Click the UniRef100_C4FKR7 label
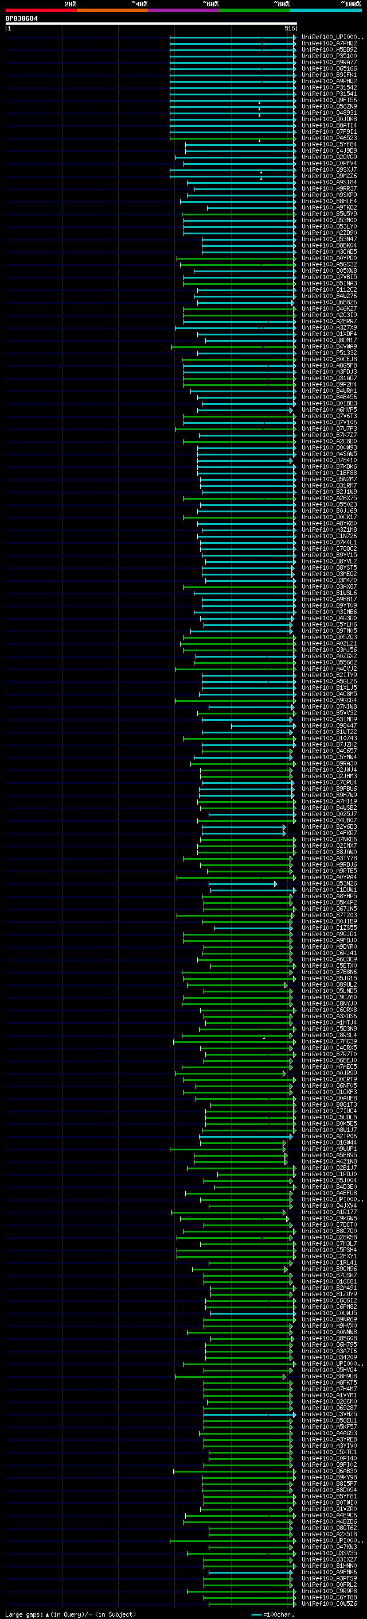The height and width of the screenshot is (1619, 367). click(329, 833)
